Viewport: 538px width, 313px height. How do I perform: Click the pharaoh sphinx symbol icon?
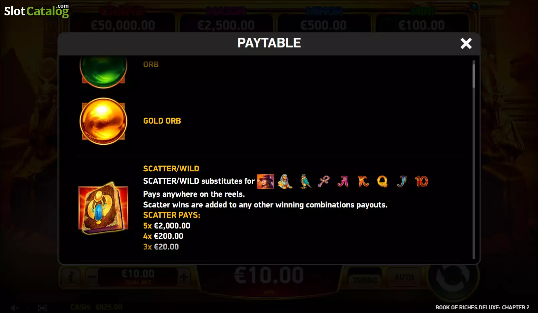tap(285, 181)
